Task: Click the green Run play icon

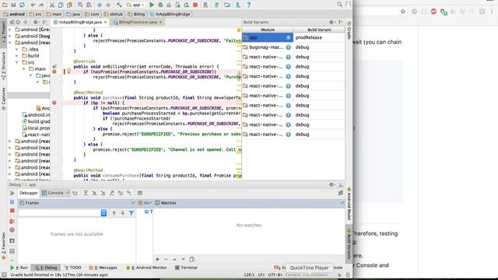Action: point(152,5)
